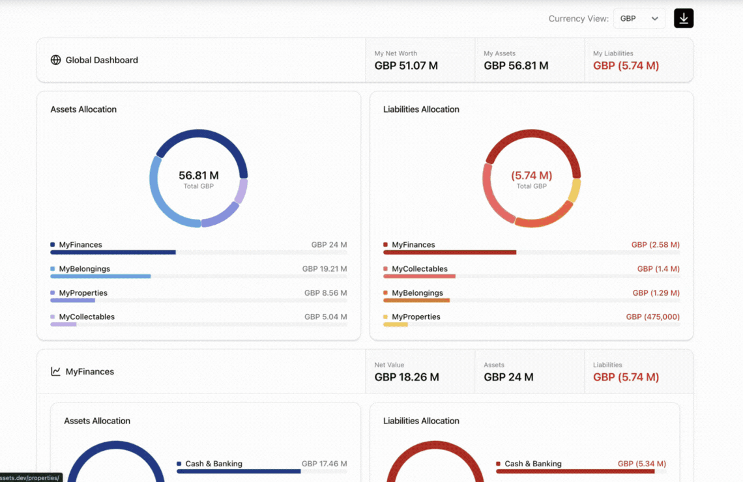This screenshot has height=482, width=743.
Task: Click MyCollectables row under Liabilities Allocation
Action: point(532,272)
